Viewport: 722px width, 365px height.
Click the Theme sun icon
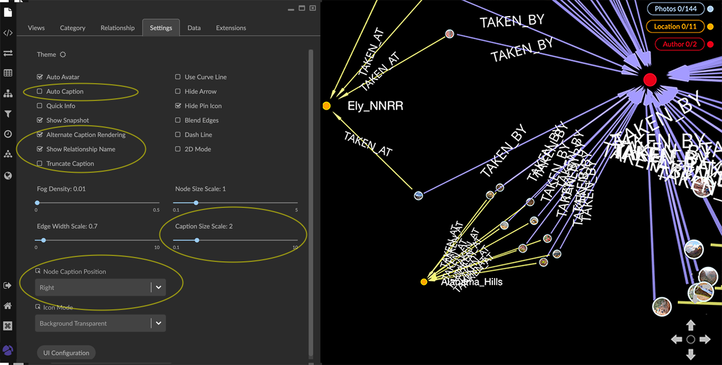point(63,55)
